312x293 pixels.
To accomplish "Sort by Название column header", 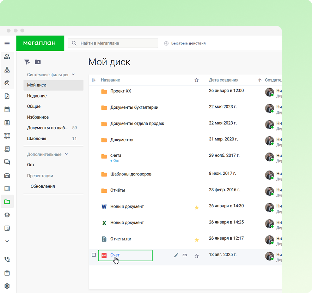I will tap(110, 80).
